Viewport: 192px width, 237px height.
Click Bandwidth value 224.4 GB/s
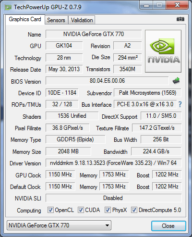pyautogui.click(x=156, y=151)
